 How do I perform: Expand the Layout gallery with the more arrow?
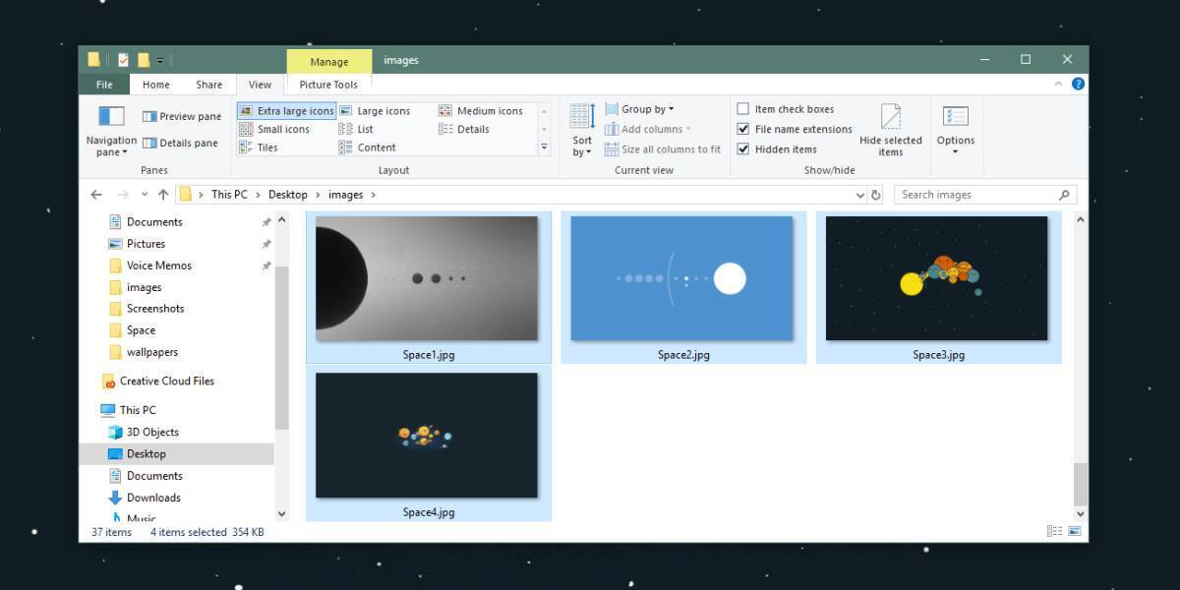click(544, 146)
